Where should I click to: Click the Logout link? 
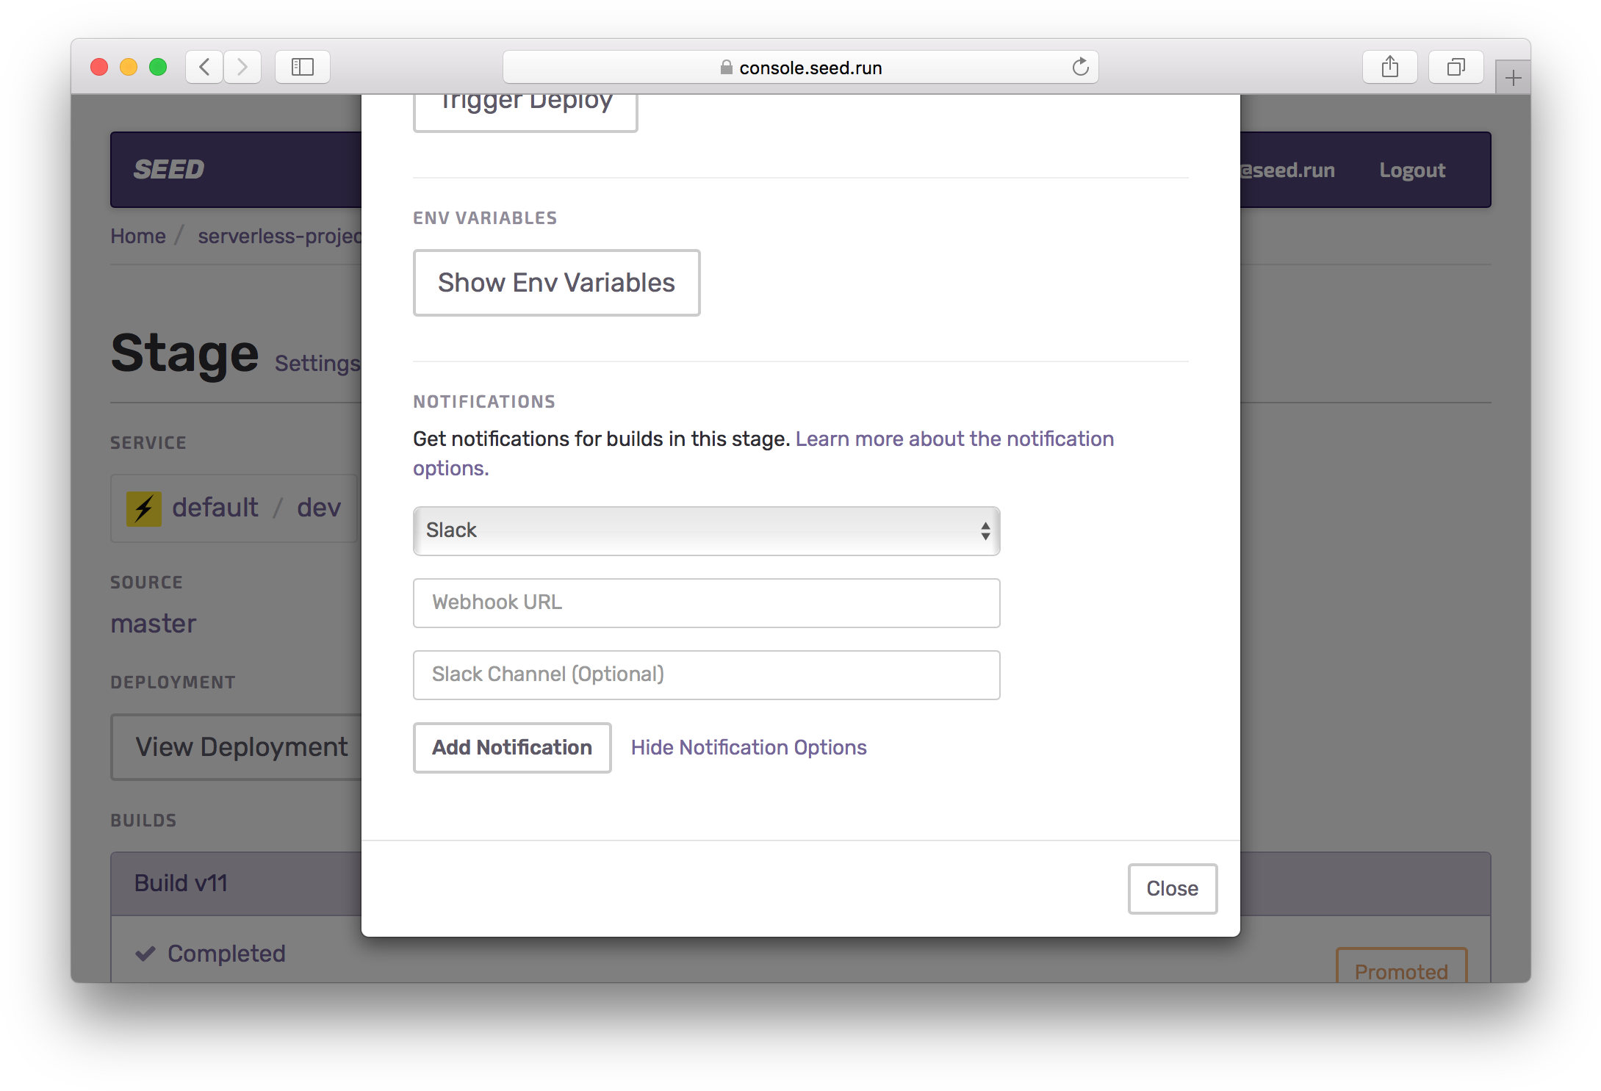click(1412, 170)
